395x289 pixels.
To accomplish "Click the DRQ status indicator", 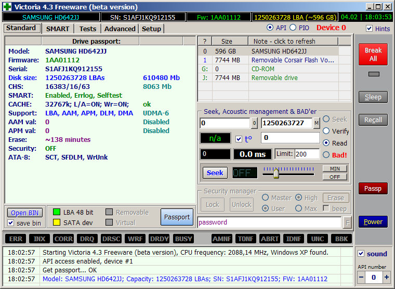I will click(87, 239).
